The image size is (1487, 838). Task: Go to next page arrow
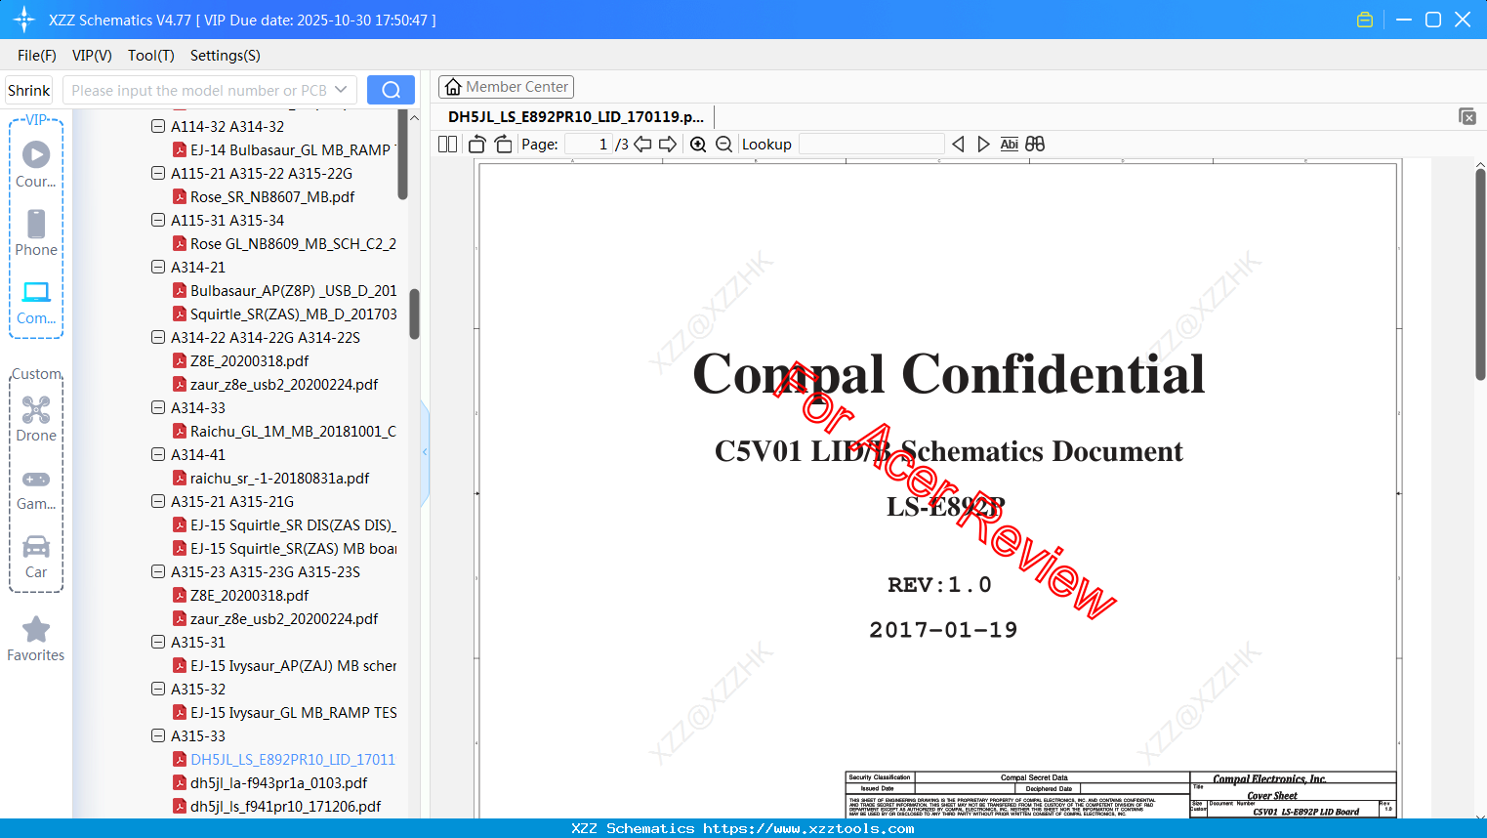(668, 144)
